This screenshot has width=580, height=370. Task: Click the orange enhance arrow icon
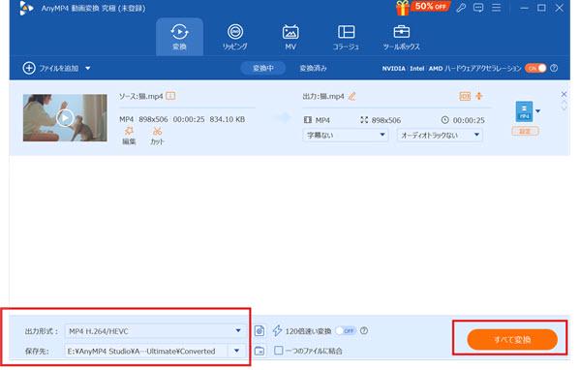point(479,96)
